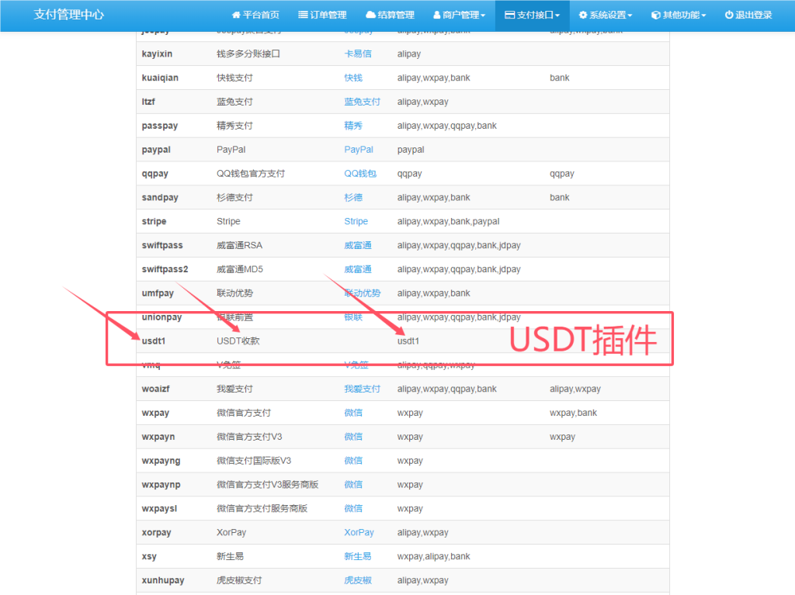Expand the 支付接口 dropdown caret
Viewport: 795px width, 595px height.
[x=557, y=16]
